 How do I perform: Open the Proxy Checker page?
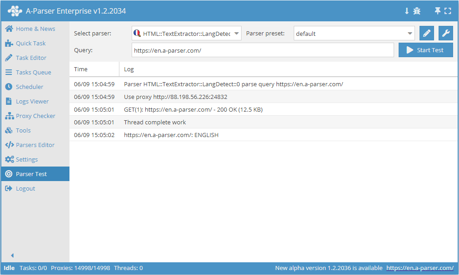pyautogui.click(x=35, y=116)
